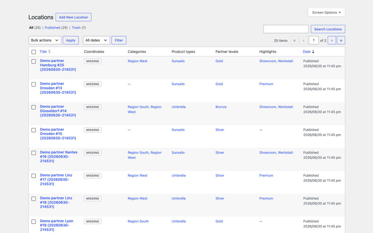373x233 pixels.
Task: Open the All dates dropdown
Action: 96,40
